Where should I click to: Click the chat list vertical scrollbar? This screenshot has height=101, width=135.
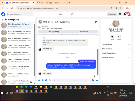pos(34,50)
